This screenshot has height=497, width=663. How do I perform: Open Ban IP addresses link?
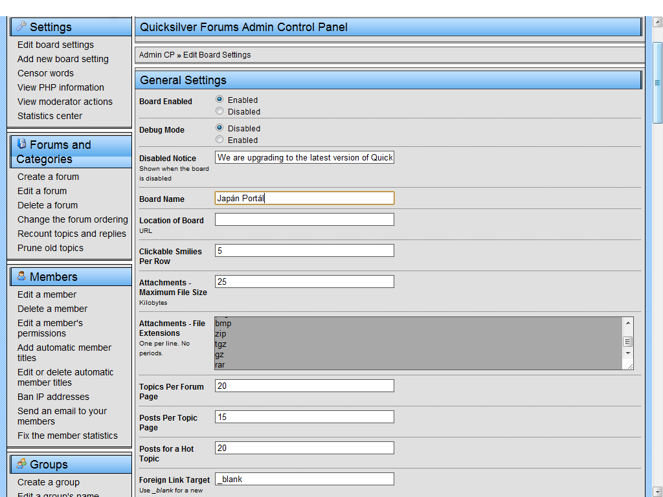53,397
